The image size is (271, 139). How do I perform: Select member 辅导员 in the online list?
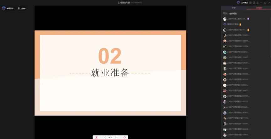point(233,24)
